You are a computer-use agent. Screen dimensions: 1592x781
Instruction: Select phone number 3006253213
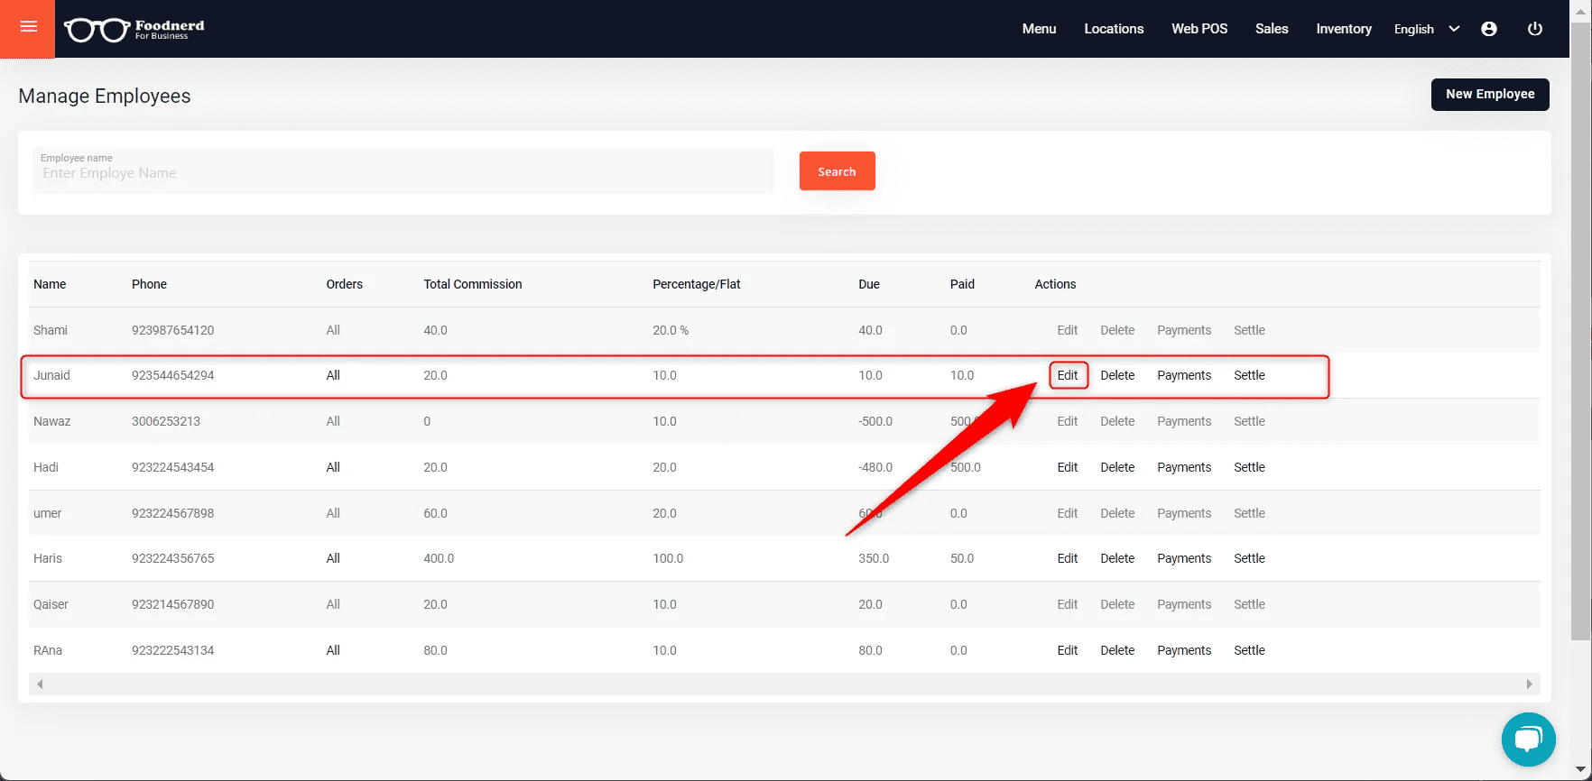(x=166, y=421)
